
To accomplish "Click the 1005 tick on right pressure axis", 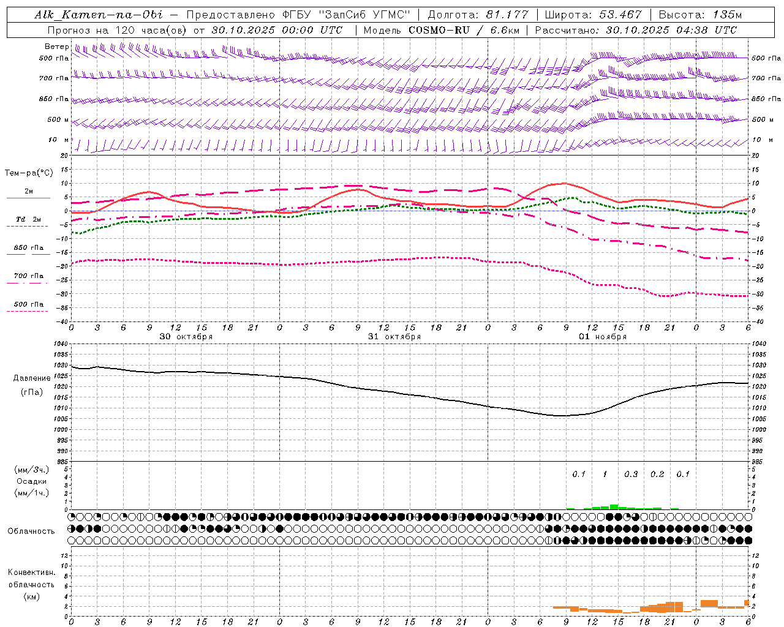I will click(759, 419).
